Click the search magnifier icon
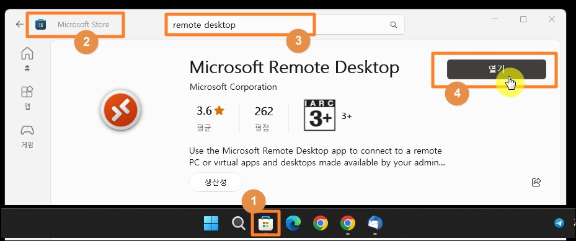The image size is (576, 241). click(394, 25)
